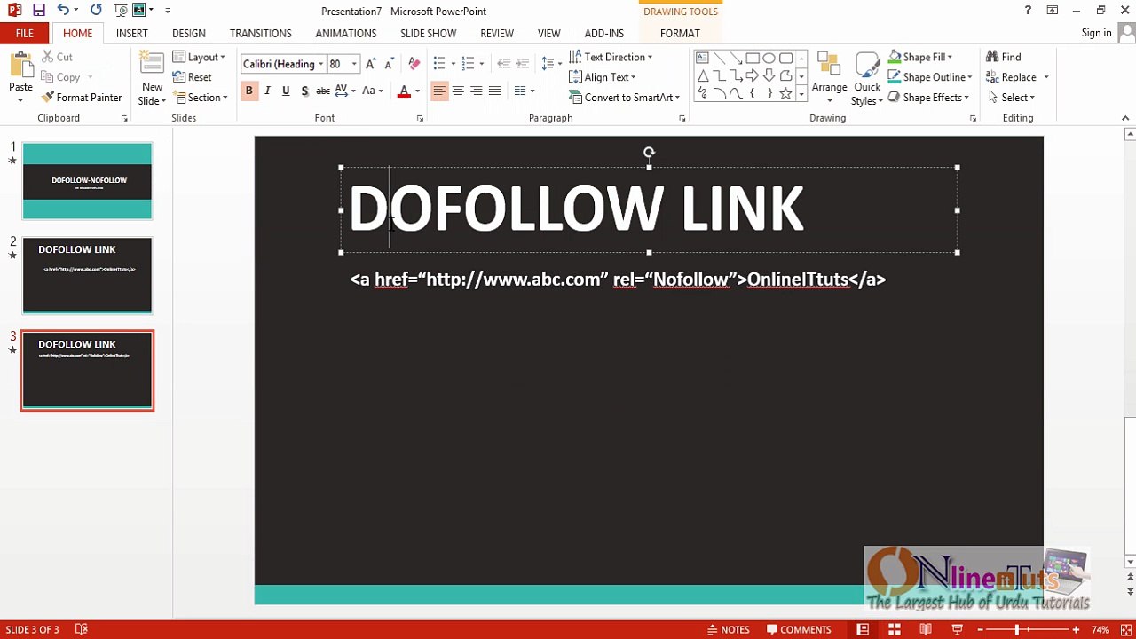Click the zoom in plus button
The height and width of the screenshot is (639, 1136).
(x=1076, y=630)
